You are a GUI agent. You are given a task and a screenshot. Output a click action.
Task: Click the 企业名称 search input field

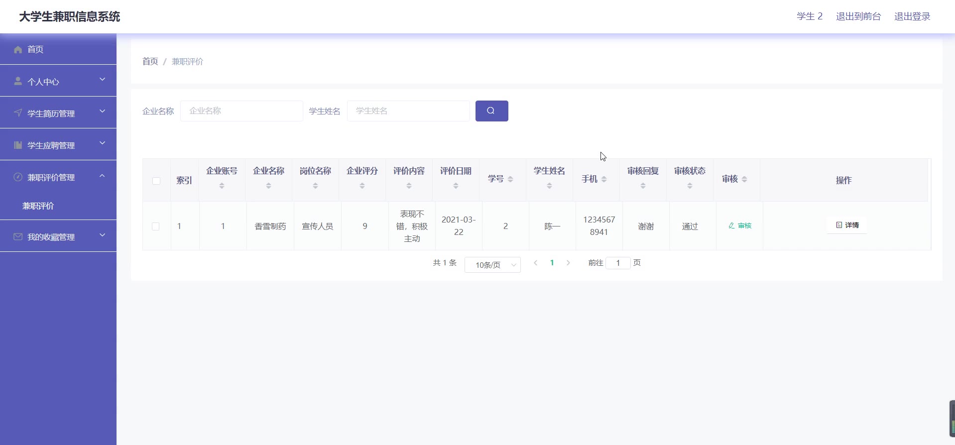tap(241, 111)
